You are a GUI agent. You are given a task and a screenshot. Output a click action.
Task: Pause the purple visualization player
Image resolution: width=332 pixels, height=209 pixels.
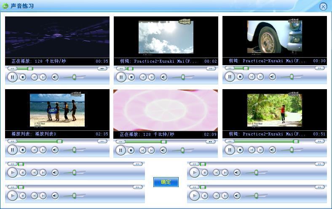[x=12, y=77]
